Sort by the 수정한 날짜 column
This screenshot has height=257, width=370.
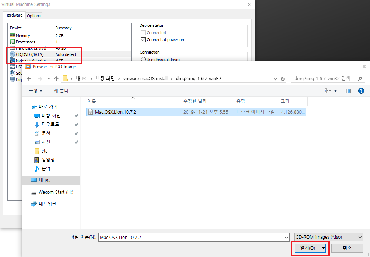[x=207, y=101]
